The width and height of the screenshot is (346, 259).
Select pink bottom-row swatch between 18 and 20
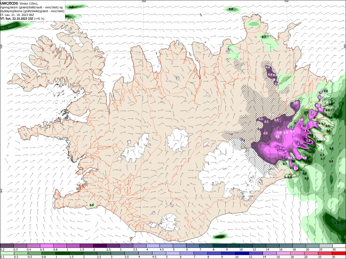297,253
